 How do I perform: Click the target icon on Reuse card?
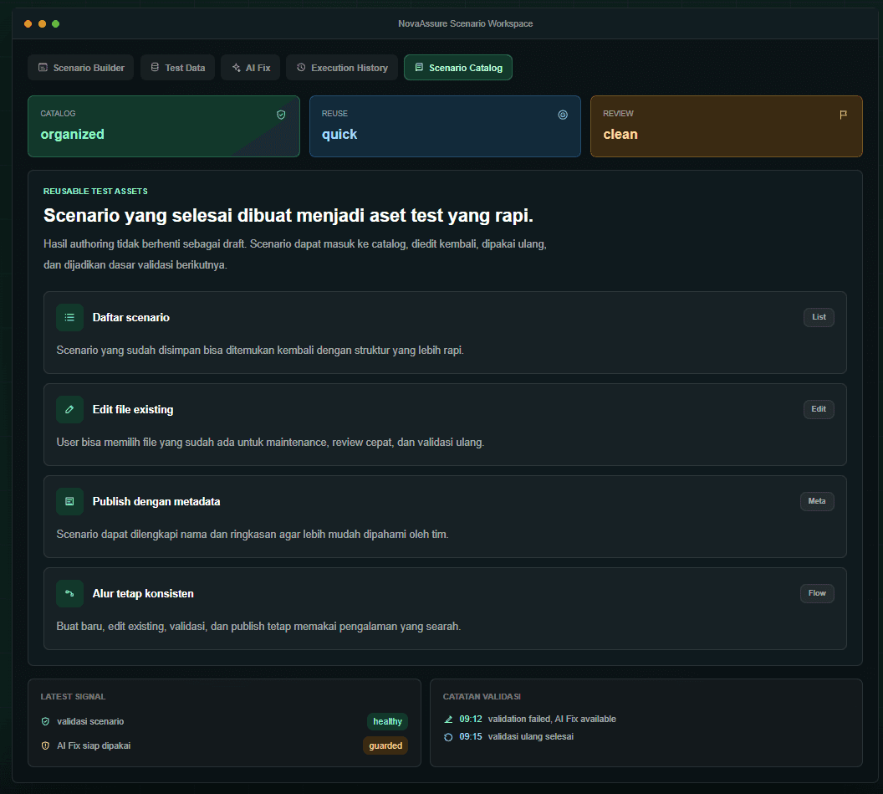563,115
